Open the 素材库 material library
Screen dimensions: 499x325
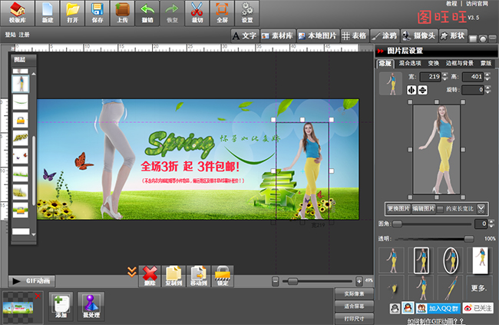tap(278, 35)
